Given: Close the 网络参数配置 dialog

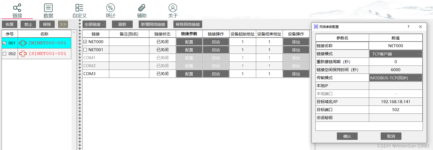Looking at the screenshot, I should [x=420, y=27].
